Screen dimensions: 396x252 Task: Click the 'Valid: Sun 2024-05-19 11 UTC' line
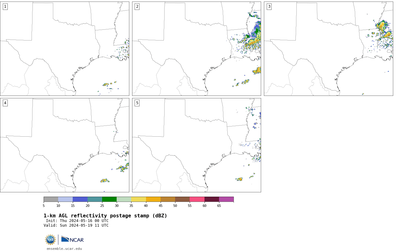76,225
